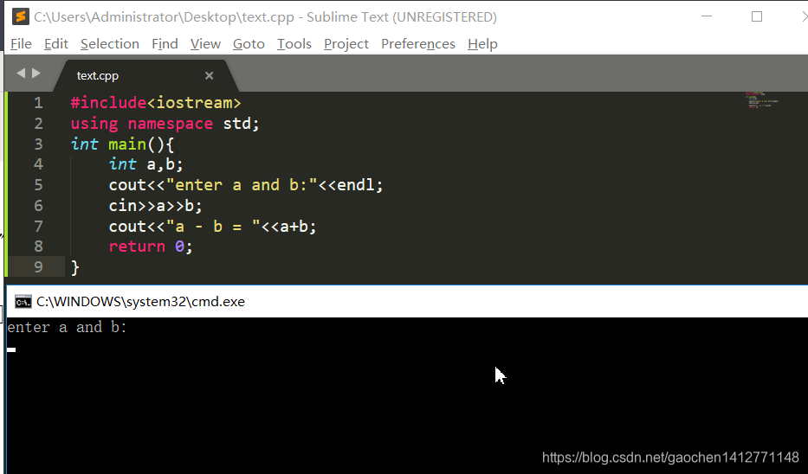Click the 'int a,b;' declaration line

coord(145,164)
